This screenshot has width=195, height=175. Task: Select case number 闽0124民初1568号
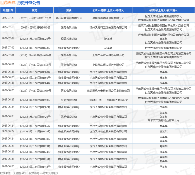point(35,72)
